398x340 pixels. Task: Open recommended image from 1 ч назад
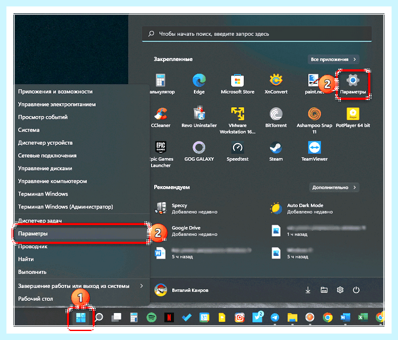tap(318, 231)
